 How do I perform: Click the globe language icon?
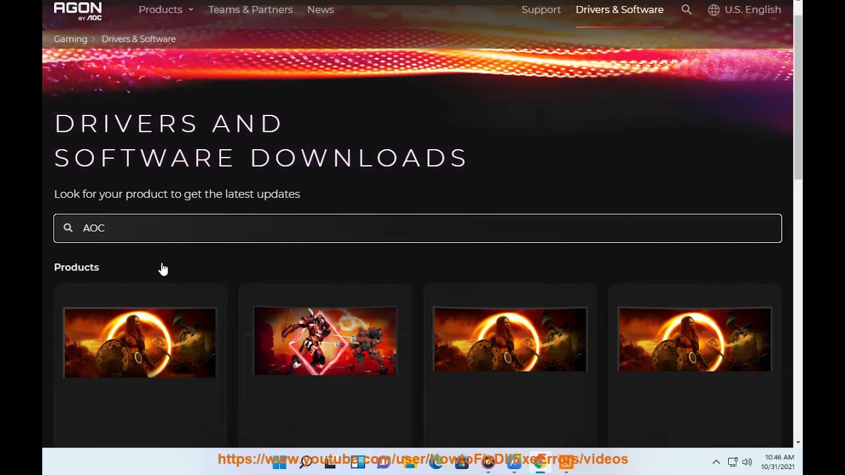click(x=714, y=10)
